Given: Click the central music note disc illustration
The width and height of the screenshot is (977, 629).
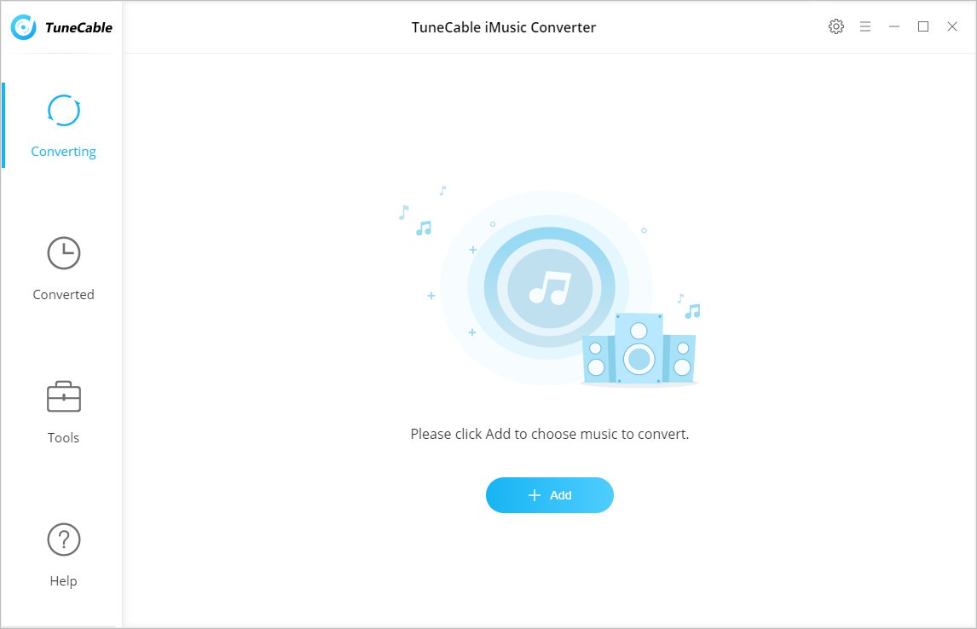Looking at the screenshot, I should [549, 288].
